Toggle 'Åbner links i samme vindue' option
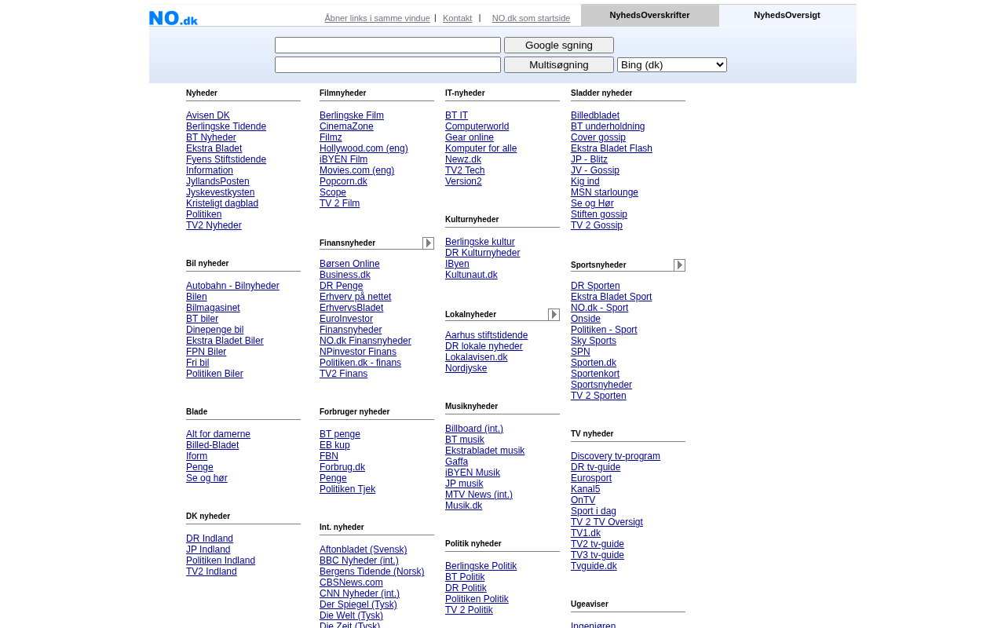The width and height of the screenshot is (1005, 628). [377, 18]
